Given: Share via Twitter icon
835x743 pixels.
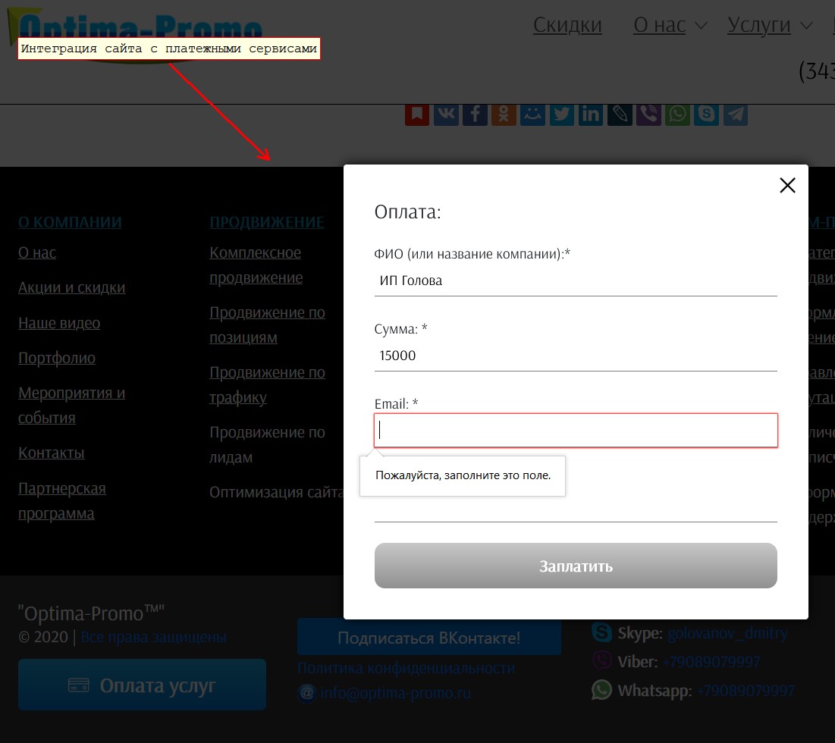Looking at the screenshot, I should (562, 114).
